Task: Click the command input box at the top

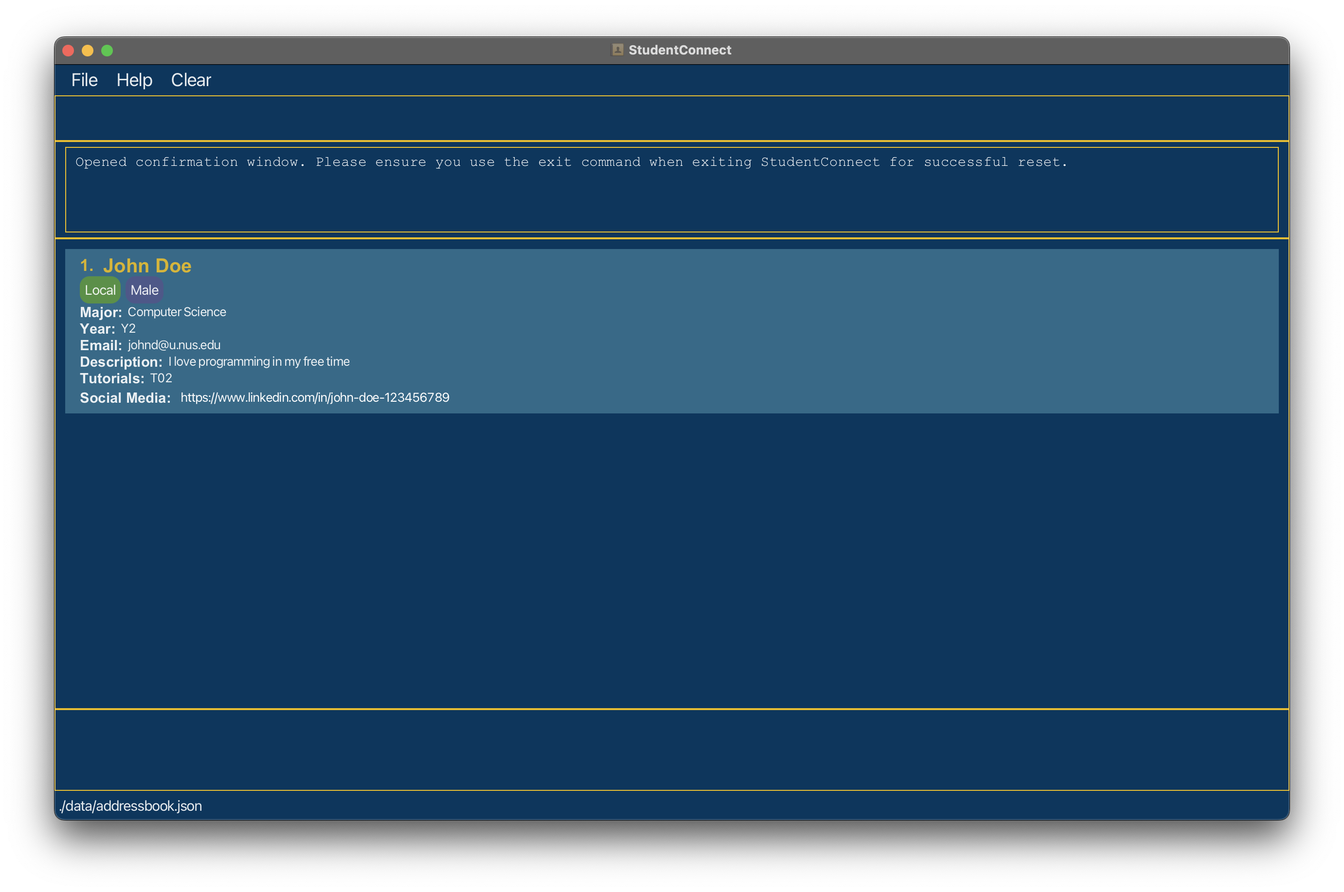Action: 672,118
